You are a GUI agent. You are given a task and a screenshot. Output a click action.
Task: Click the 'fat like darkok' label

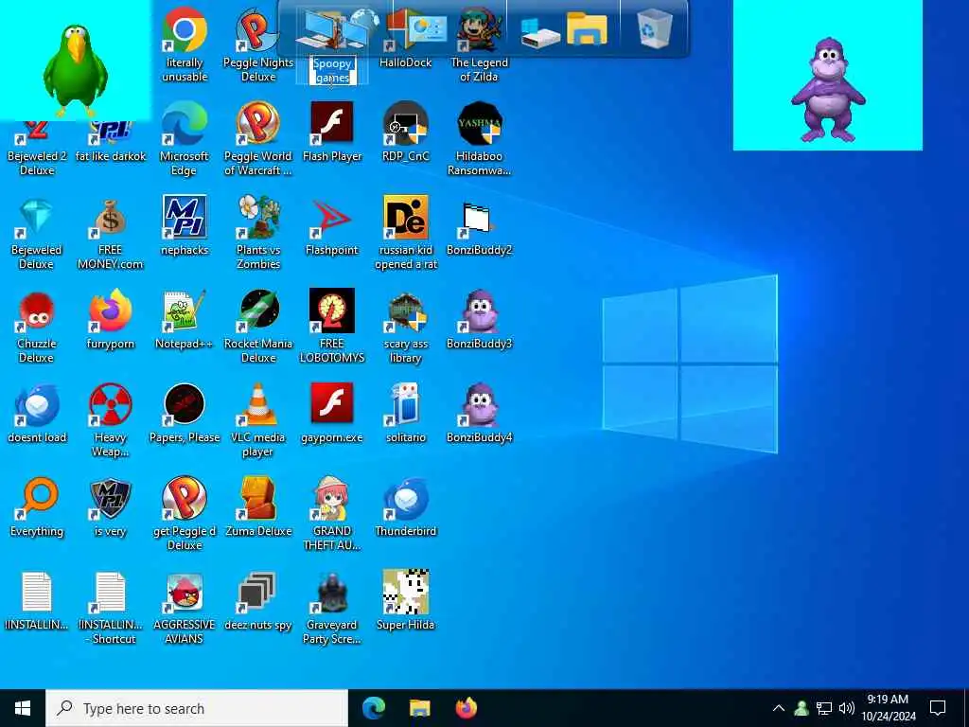point(111,156)
